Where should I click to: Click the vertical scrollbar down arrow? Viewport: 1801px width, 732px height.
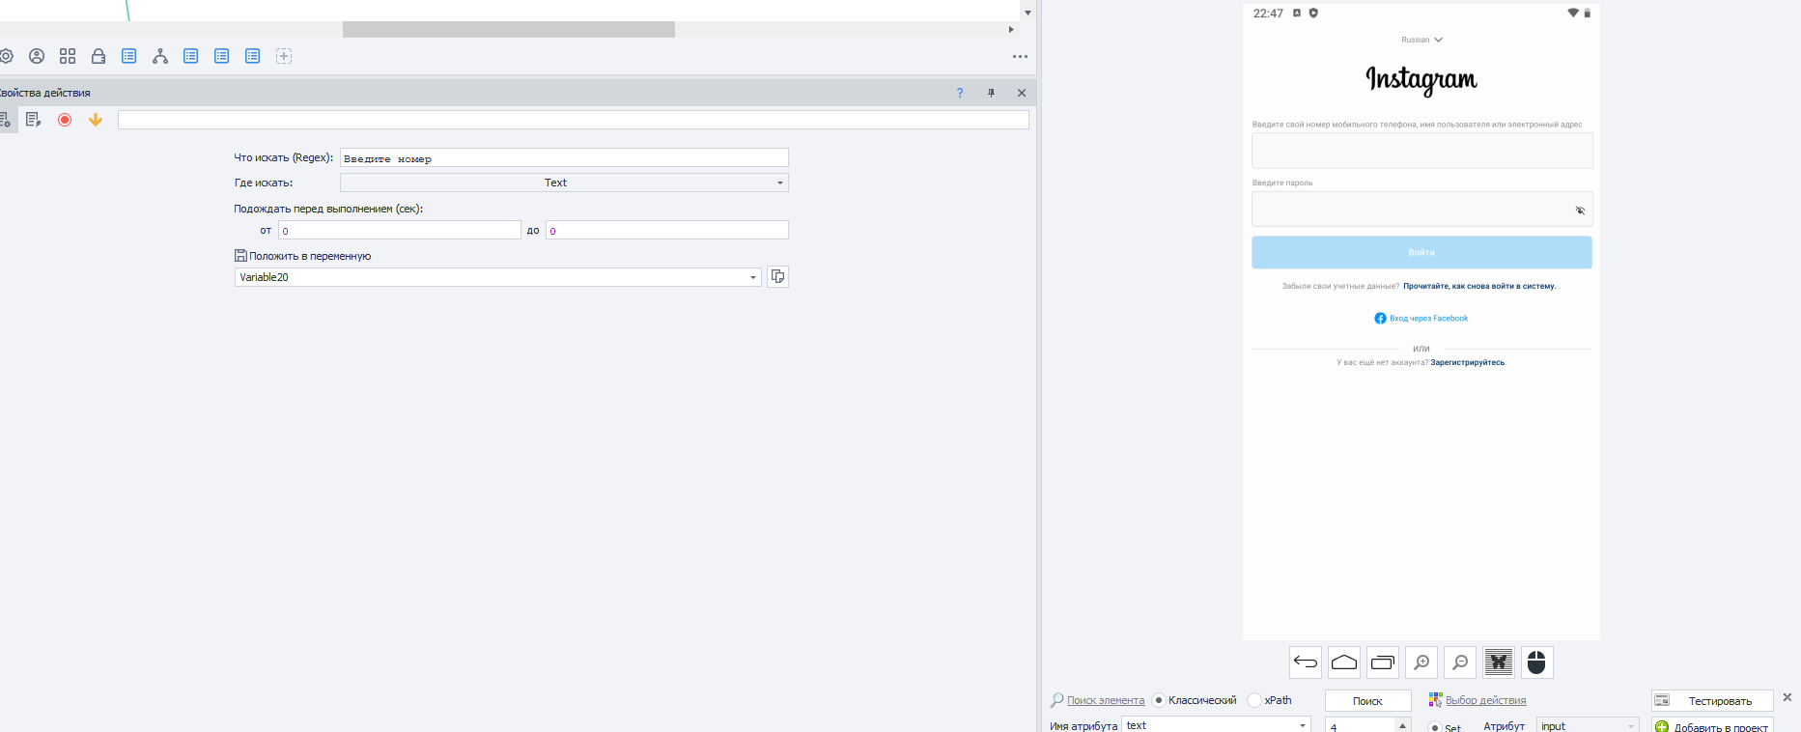click(1027, 13)
